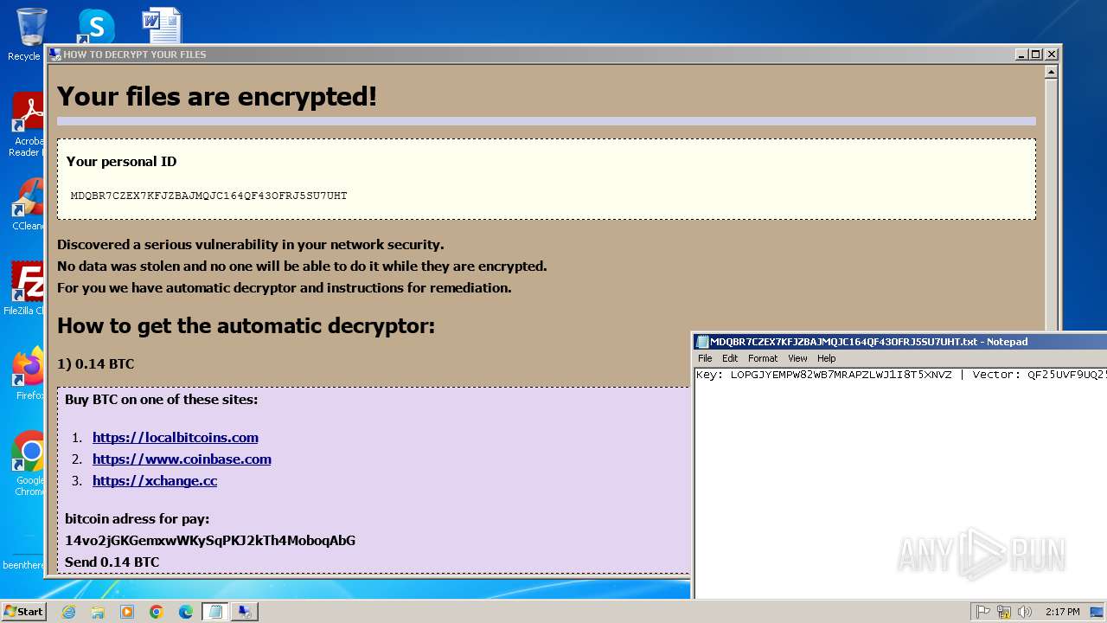Screen dimensions: 1107x623
Task: Click the scroll up arrow in decrypt window
Action: [1051, 73]
